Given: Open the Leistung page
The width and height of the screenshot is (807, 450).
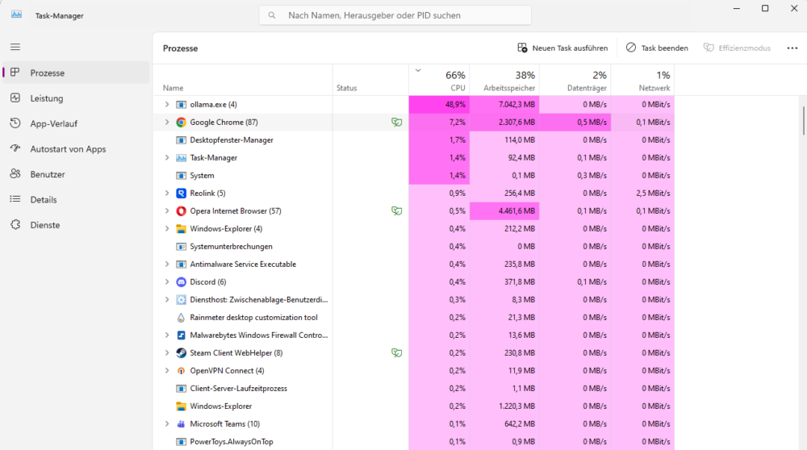Looking at the screenshot, I should pos(76,98).
